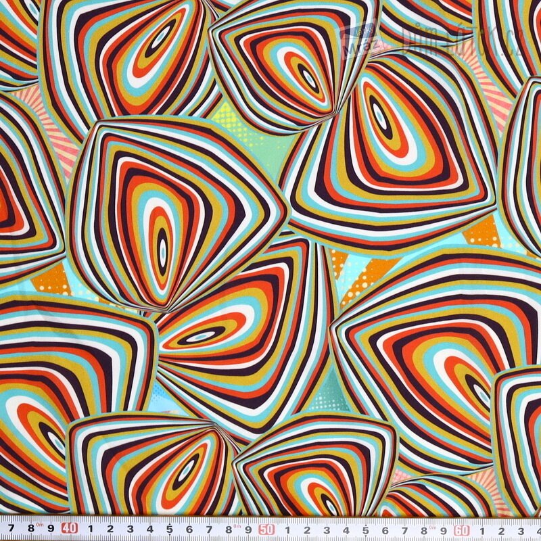Click the orange dotted triangle at left edge
The width and height of the screenshot is (541, 541).
(x=52, y=277)
